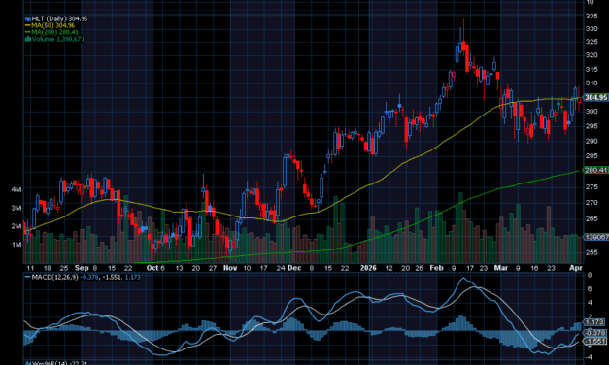The width and height of the screenshot is (609, 365).
Task: Click the "27" date label before Nov
Action: coord(213,268)
